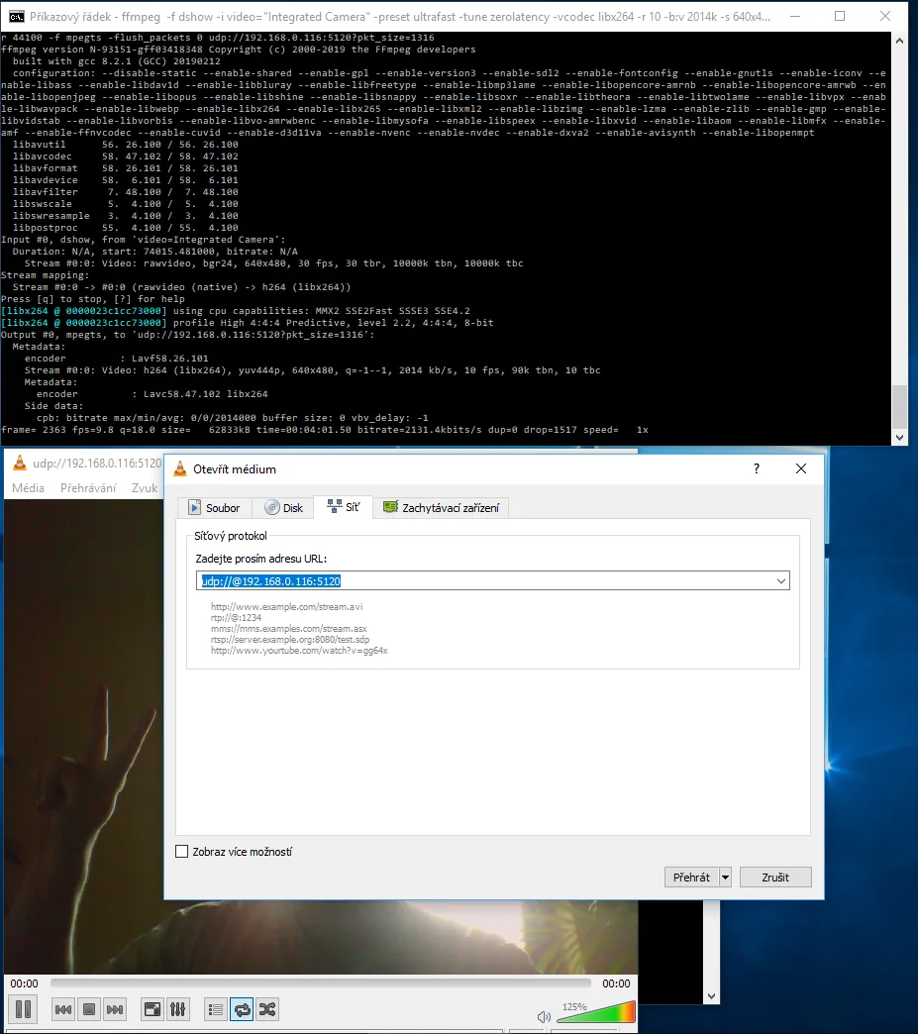Open the Zvuk menu in VLC
Viewport: 918px width, 1034px height.
click(145, 488)
